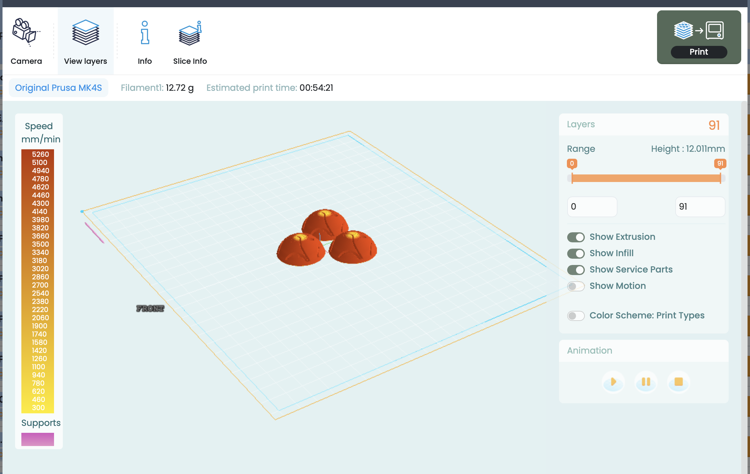Toggle Show Service Parts off
The image size is (750, 474).
click(576, 270)
